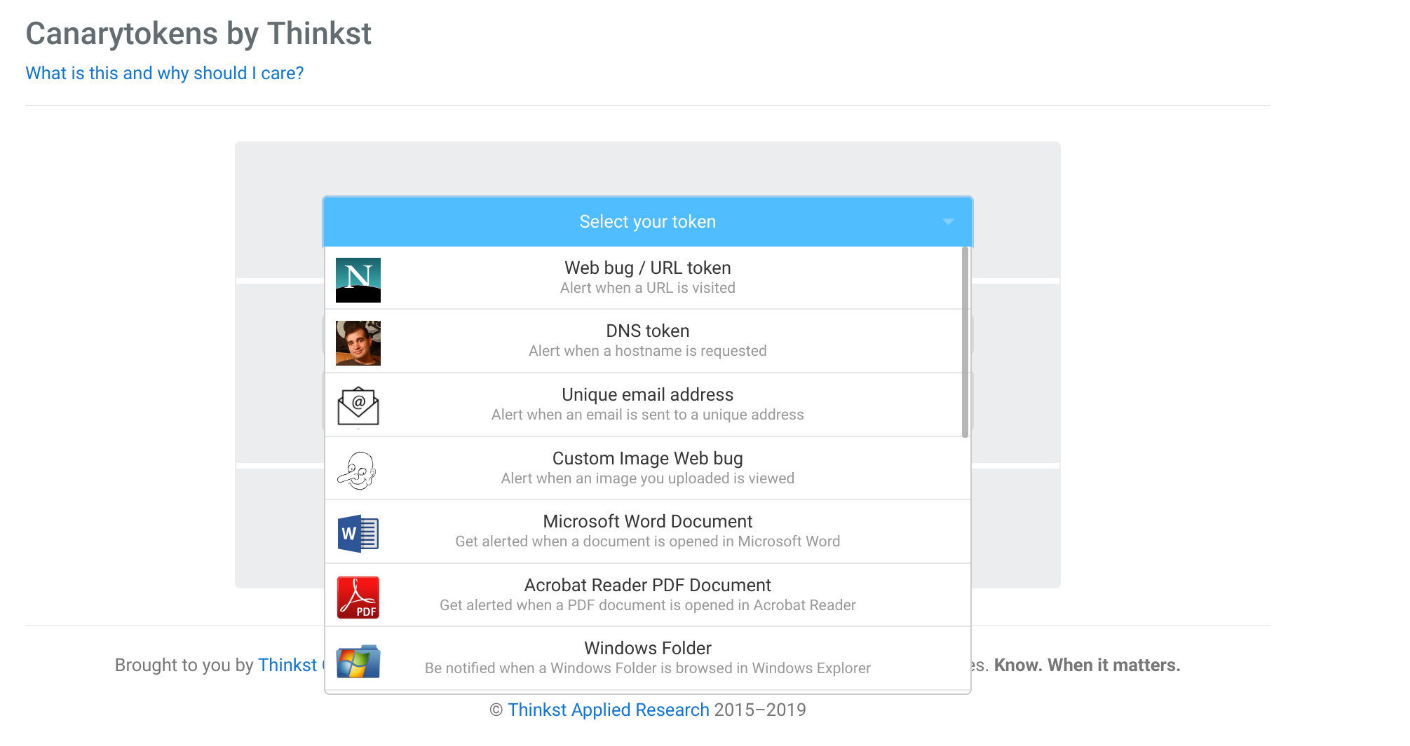The width and height of the screenshot is (1410, 746).
Task: Click the red PDF icon for Acrobat Reader
Action: coord(358,598)
